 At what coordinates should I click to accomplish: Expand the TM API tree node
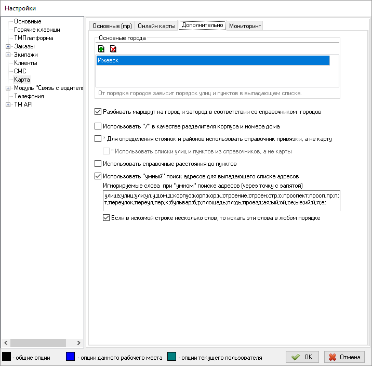click(x=8, y=104)
